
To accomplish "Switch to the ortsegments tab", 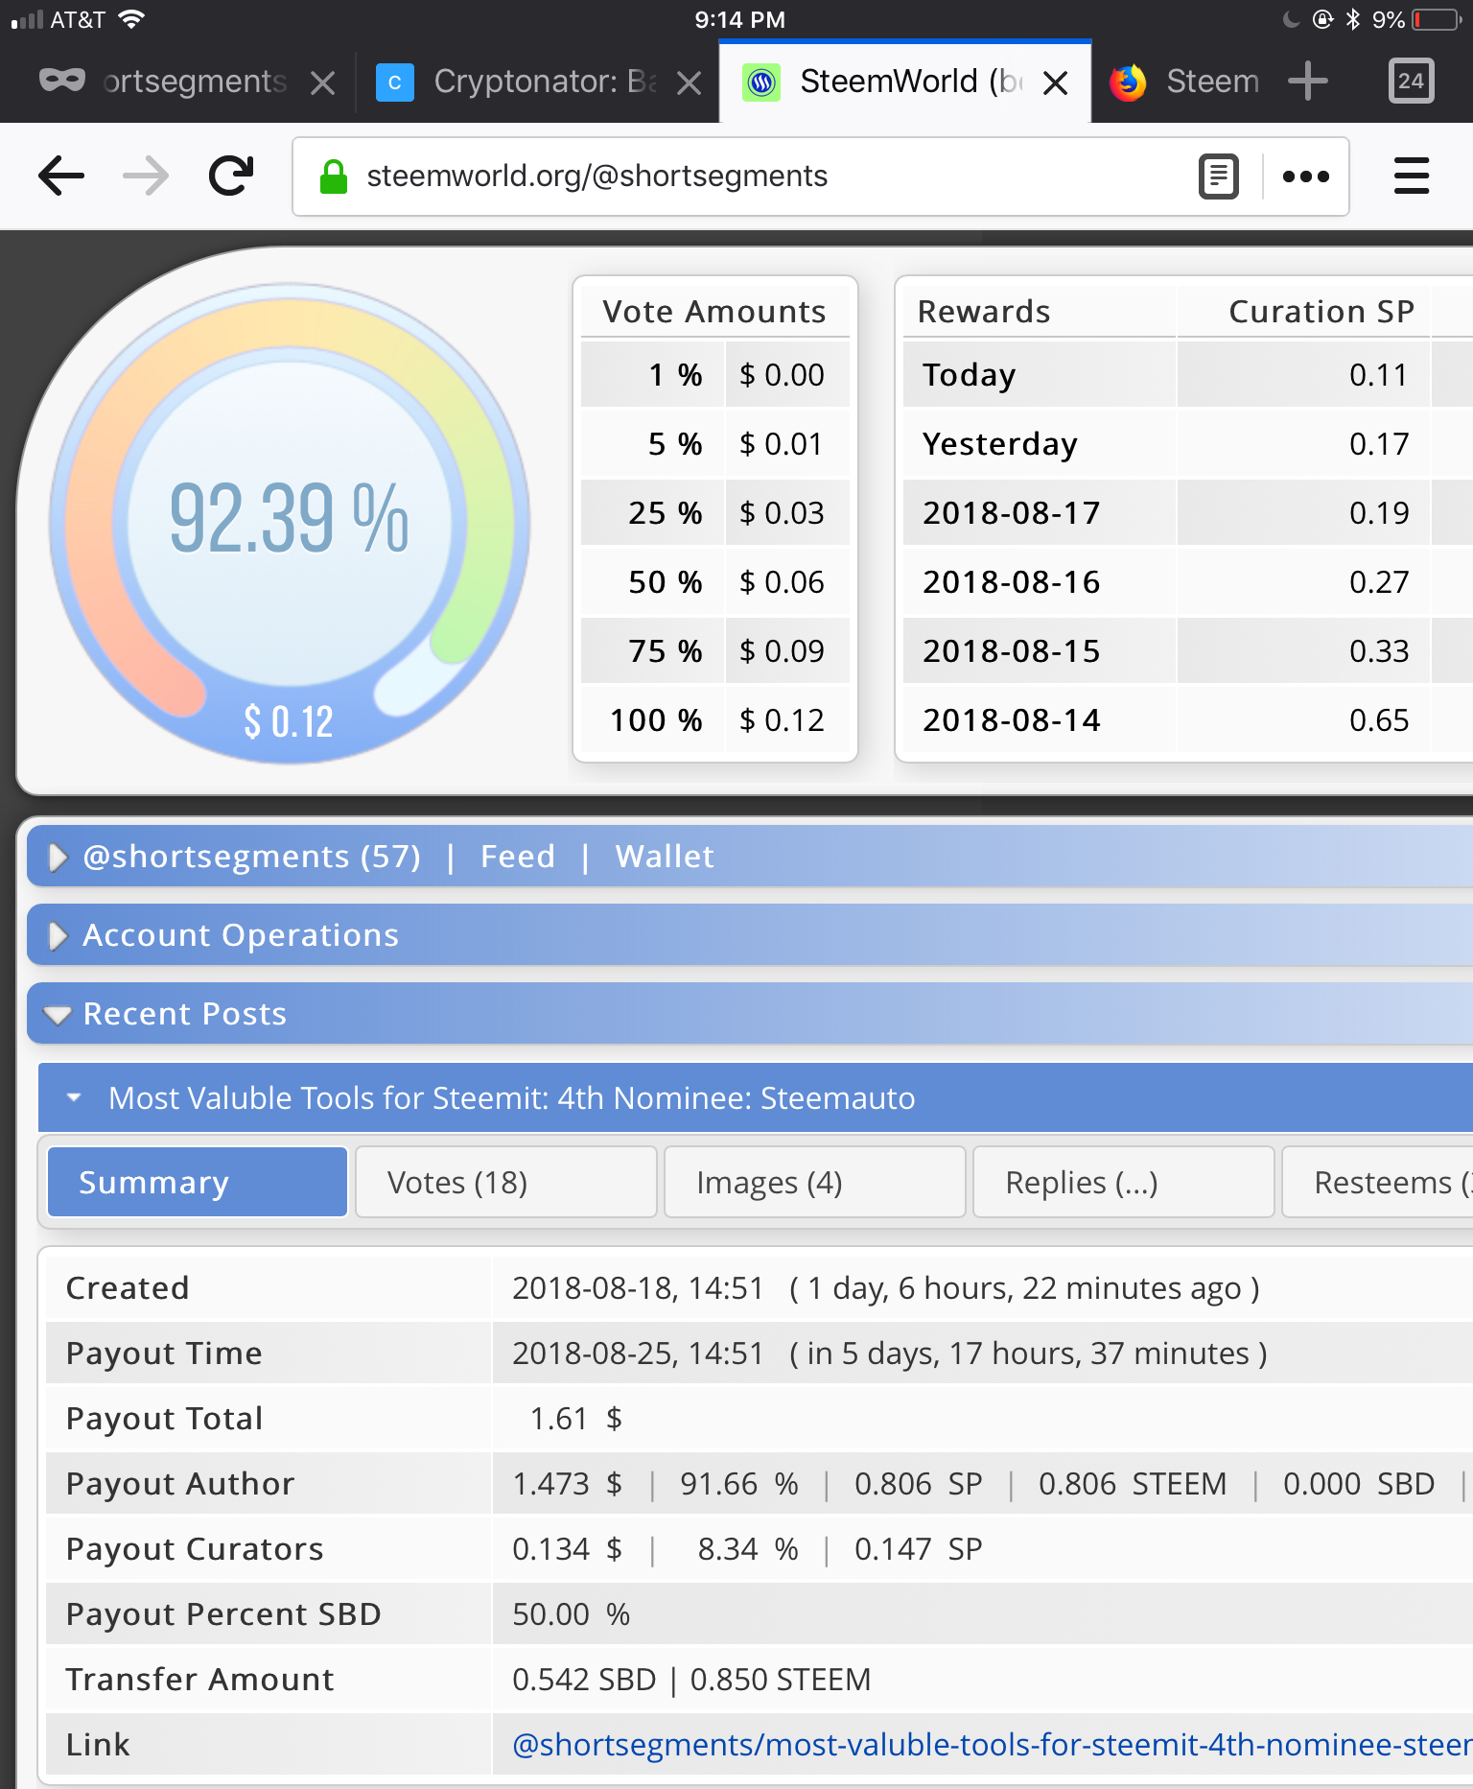I will pyautogui.click(x=179, y=82).
